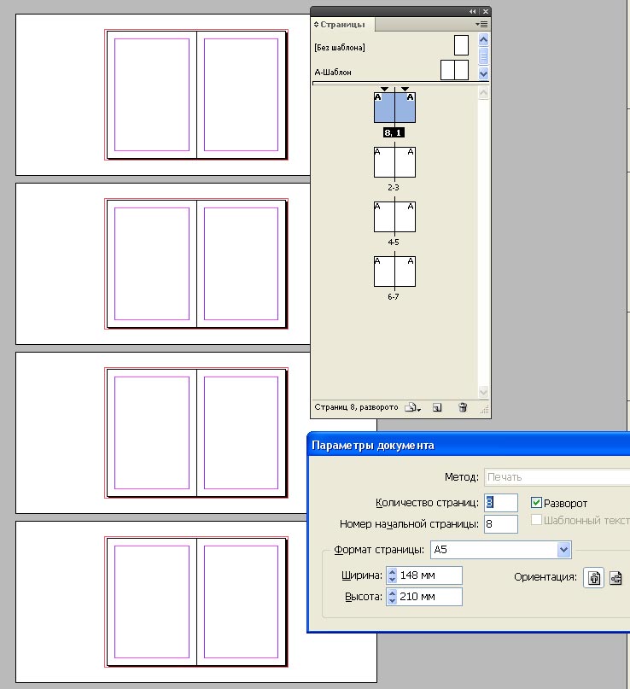
Task: Select the А-Шаблон master spread thumbnail
Action: [x=454, y=70]
